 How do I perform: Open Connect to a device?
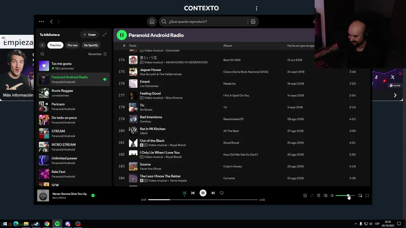[x=325, y=196]
